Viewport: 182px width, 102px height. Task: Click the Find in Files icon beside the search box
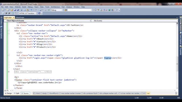66,10
